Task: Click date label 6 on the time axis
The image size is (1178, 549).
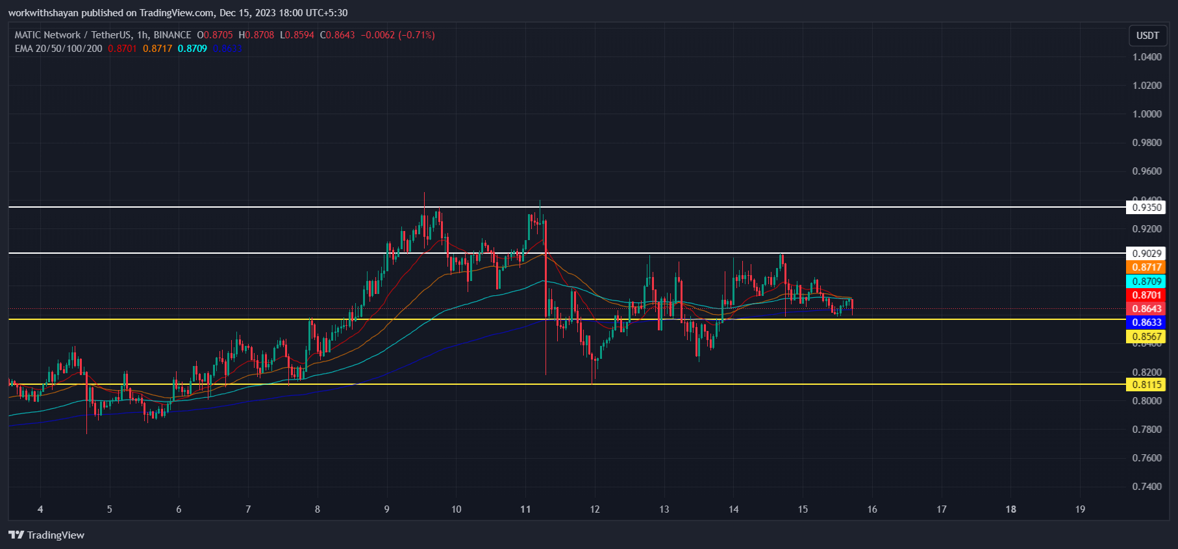Action: 179,509
